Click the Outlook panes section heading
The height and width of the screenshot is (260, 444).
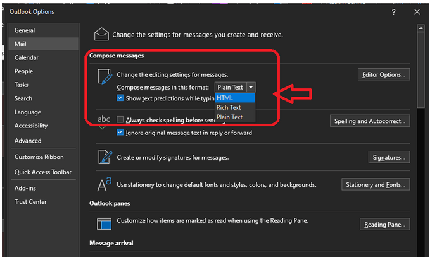point(110,203)
